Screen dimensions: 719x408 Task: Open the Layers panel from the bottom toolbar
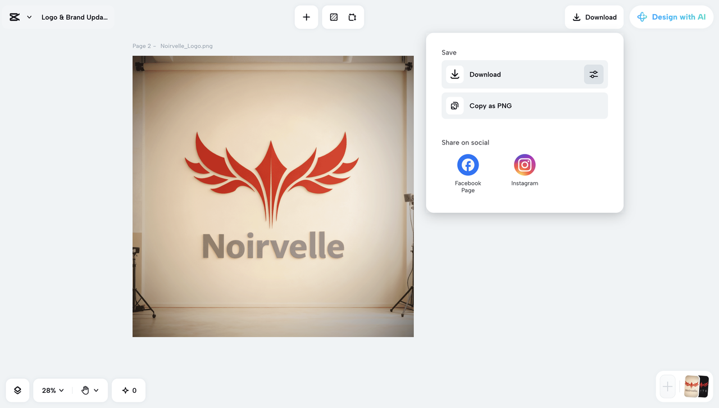(17, 390)
